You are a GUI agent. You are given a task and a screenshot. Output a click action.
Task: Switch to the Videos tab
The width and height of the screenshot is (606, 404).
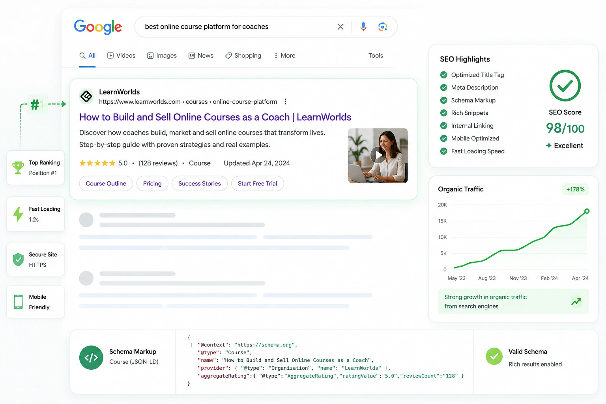click(x=121, y=56)
